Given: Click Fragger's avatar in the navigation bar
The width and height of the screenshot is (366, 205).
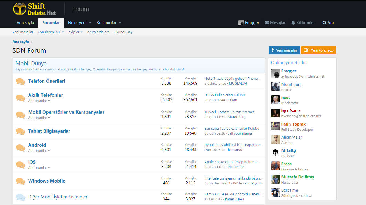Looking at the screenshot, I should coord(241,23).
